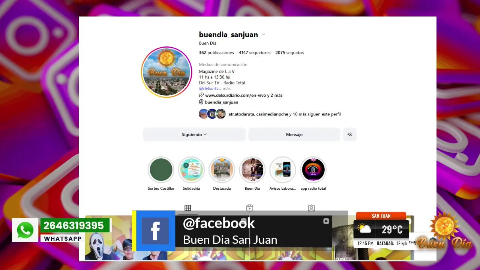Click the 29°C temperature reading
This screenshot has width=480, height=270.
392,229
